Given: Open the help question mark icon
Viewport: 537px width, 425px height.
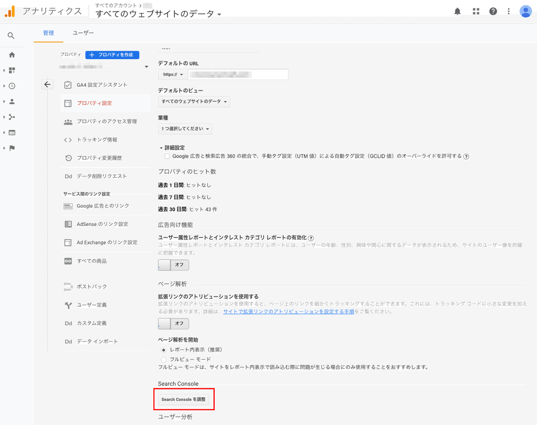Looking at the screenshot, I should coord(493,11).
